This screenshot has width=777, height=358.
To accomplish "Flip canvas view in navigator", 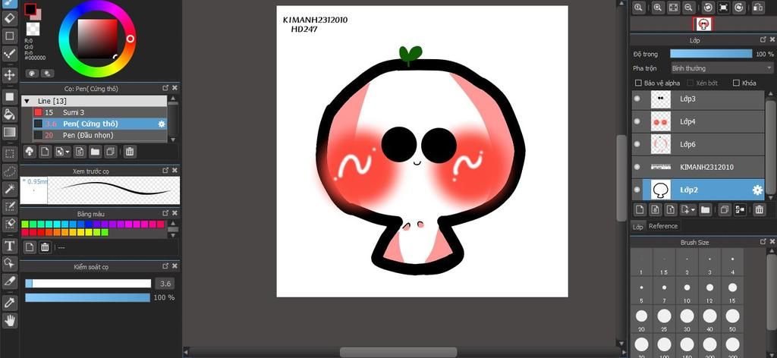I will (758, 8).
